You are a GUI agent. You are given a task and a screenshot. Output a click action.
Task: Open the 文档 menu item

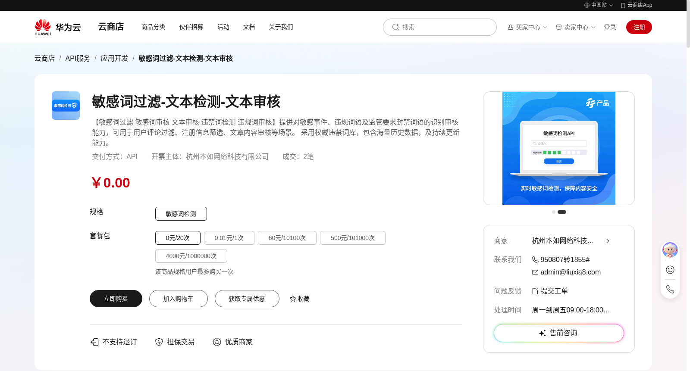pyautogui.click(x=249, y=27)
